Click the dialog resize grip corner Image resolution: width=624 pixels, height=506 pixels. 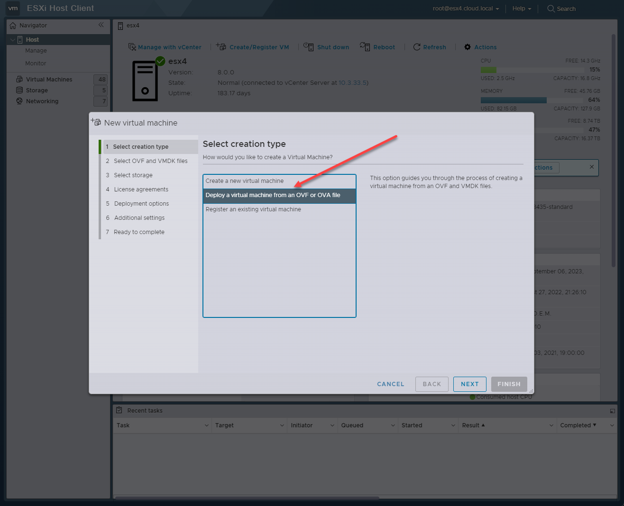click(531, 391)
